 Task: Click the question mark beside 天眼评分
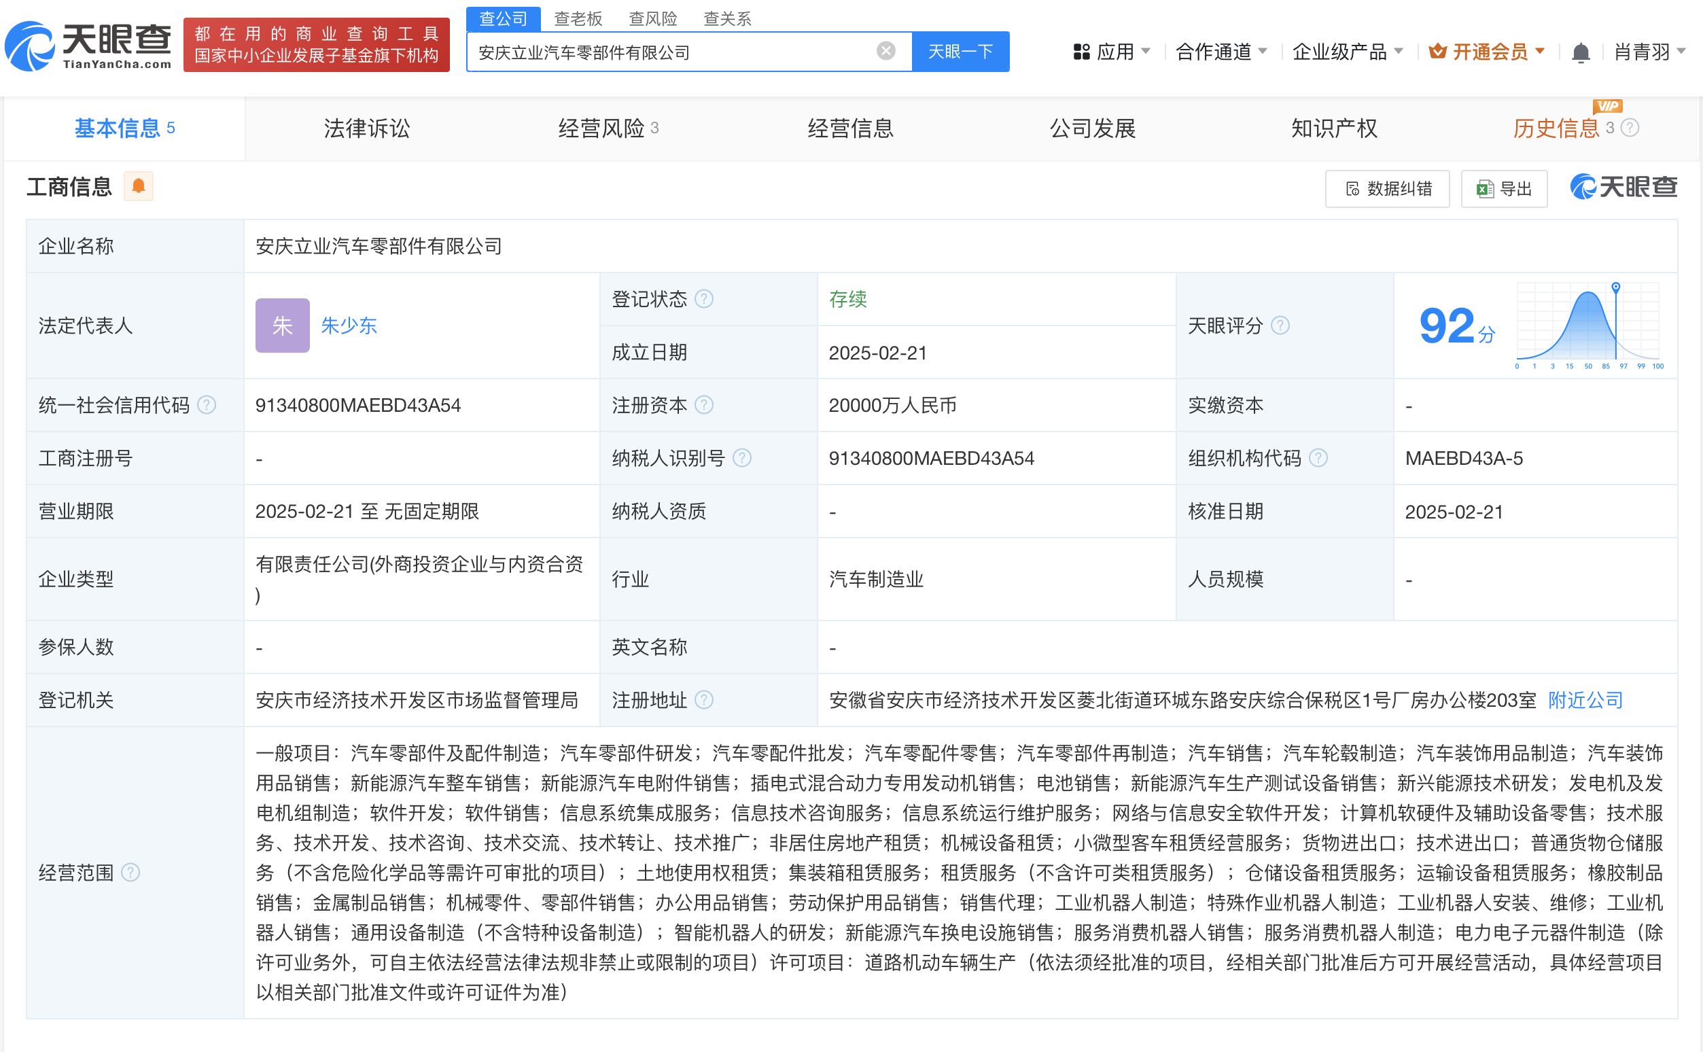1281,326
